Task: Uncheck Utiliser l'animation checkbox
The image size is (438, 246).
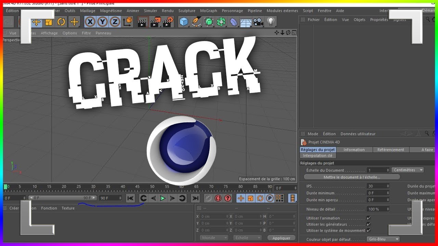Action: pyautogui.click(x=369, y=218)
